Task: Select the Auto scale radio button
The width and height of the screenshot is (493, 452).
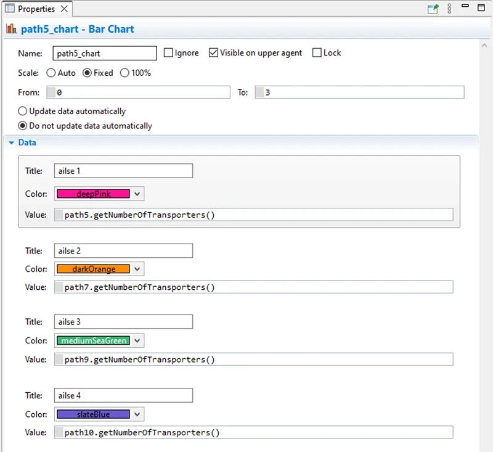Action: point(51,73)
